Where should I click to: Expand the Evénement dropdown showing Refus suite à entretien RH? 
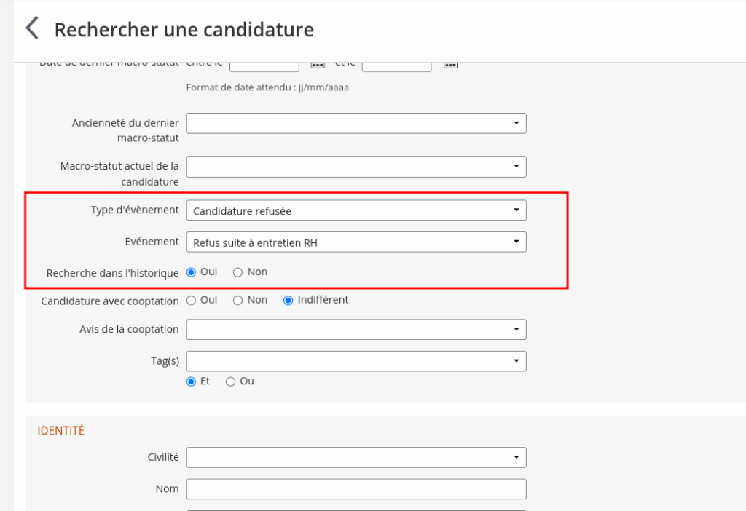(356, 242)
